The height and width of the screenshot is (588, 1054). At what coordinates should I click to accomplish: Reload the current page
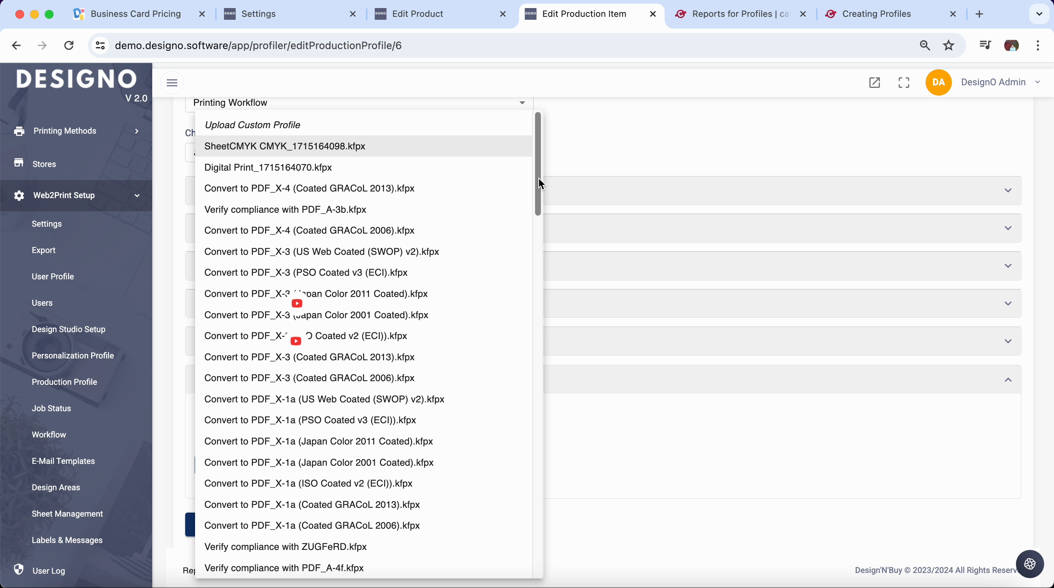[69, 45]
